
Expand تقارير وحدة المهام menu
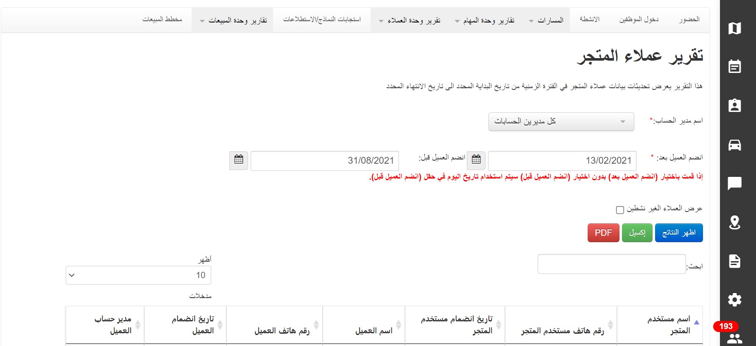pos(484,20)
